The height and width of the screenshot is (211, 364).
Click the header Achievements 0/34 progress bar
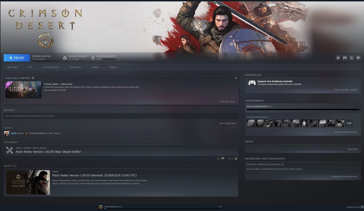click(x=109, y=59)
